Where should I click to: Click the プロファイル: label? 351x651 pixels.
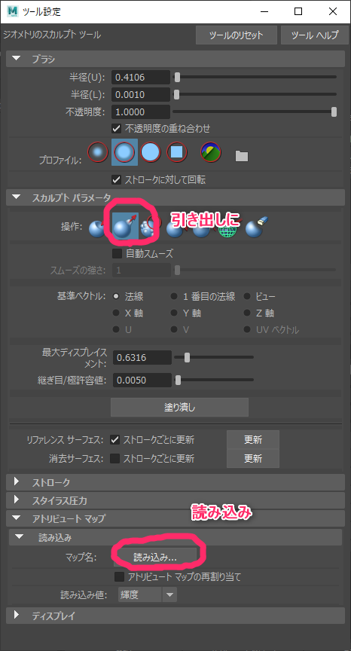click(60, 160)
